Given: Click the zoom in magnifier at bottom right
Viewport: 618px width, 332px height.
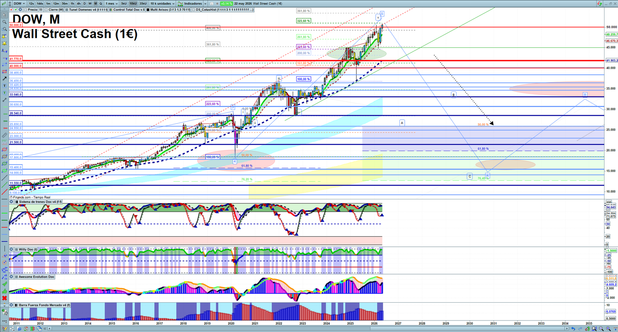Looking at the screenshot, I should [x=608, y=329].
